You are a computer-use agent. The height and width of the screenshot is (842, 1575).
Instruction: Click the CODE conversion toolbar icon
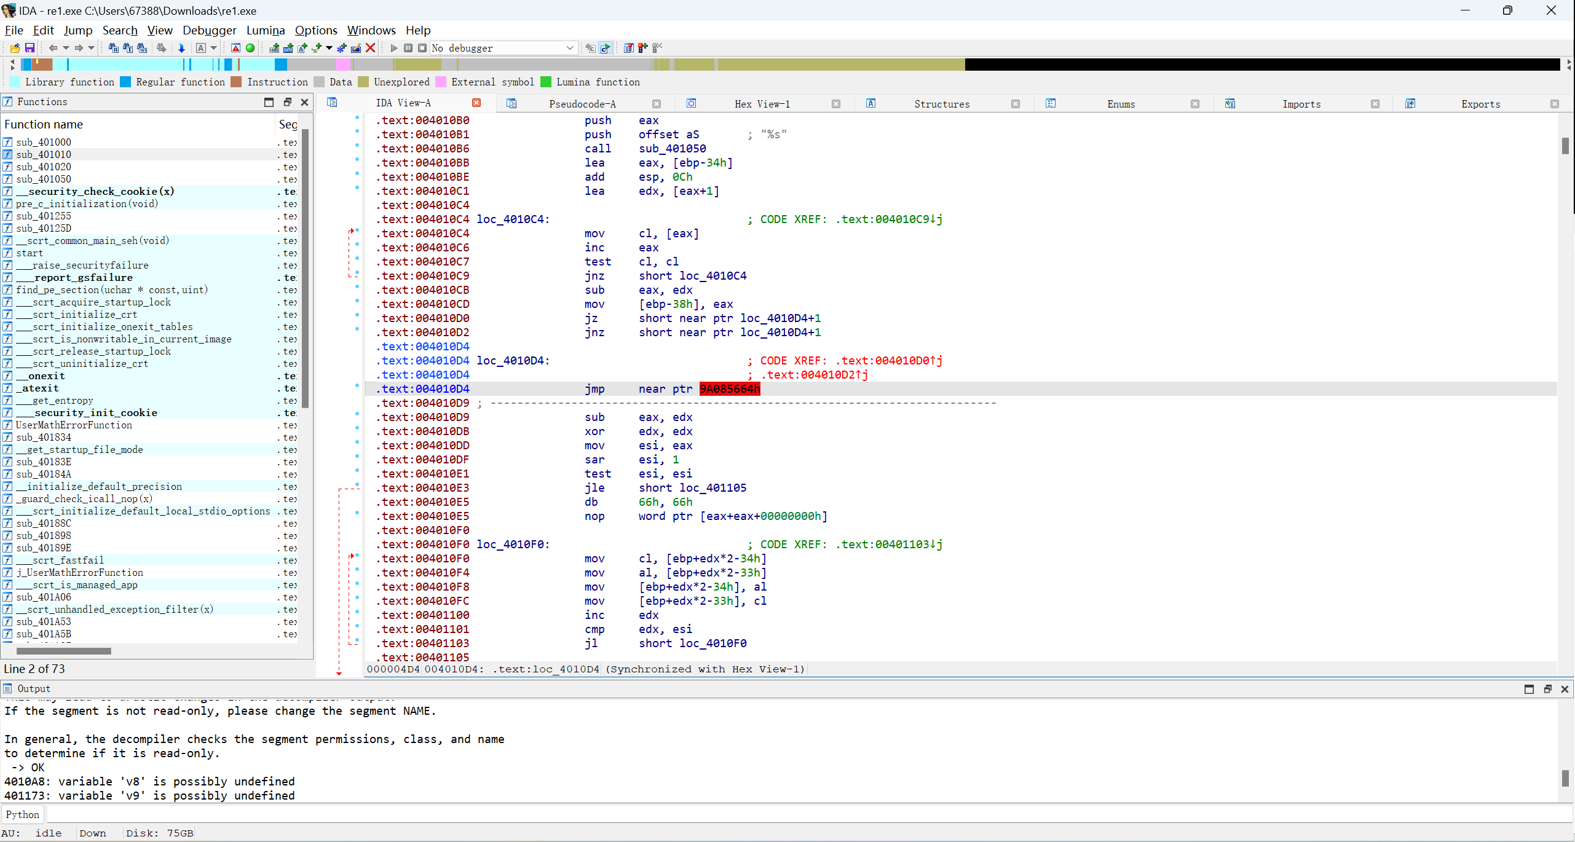pyautogui.click(x=274, y=48)
